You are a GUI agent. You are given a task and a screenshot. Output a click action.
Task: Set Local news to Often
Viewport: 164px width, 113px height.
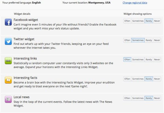point(127,98)
